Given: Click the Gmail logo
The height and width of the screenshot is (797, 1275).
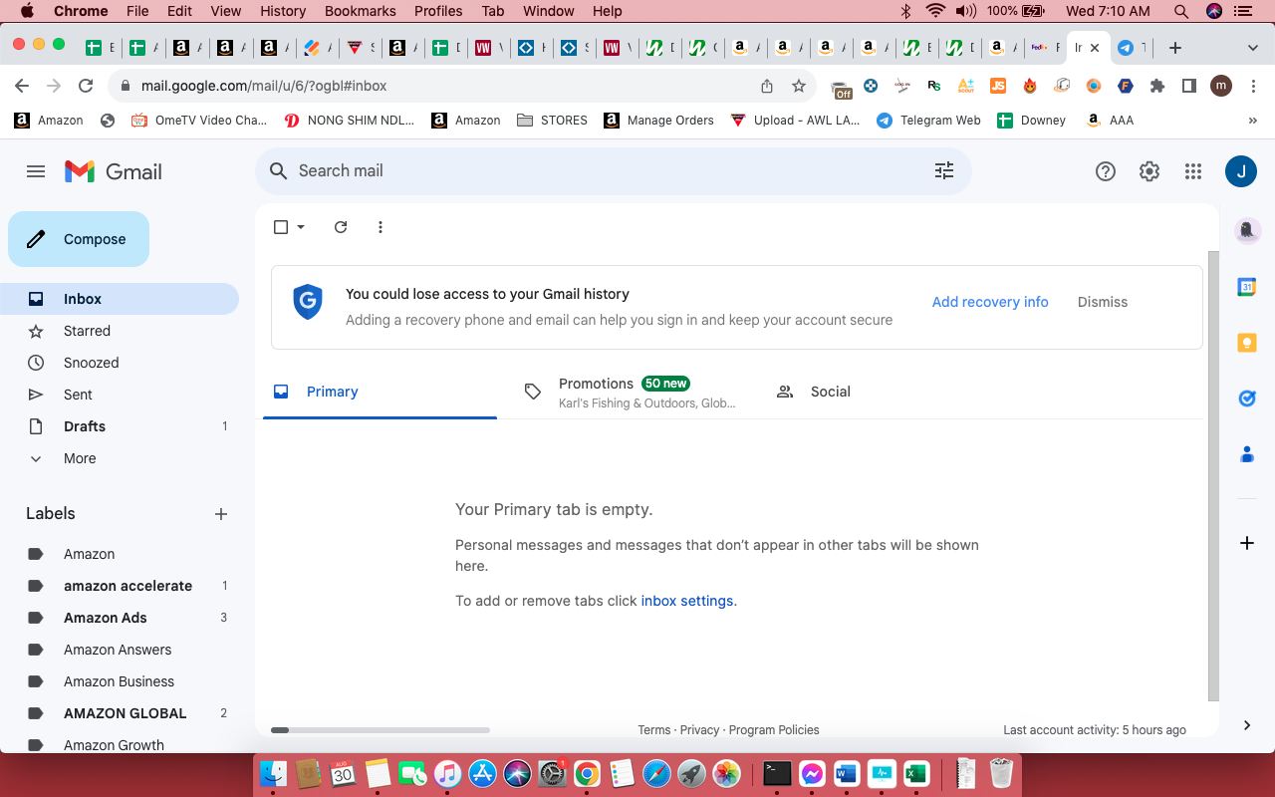Looking at the screenshot, I should [x=114, y=171].
